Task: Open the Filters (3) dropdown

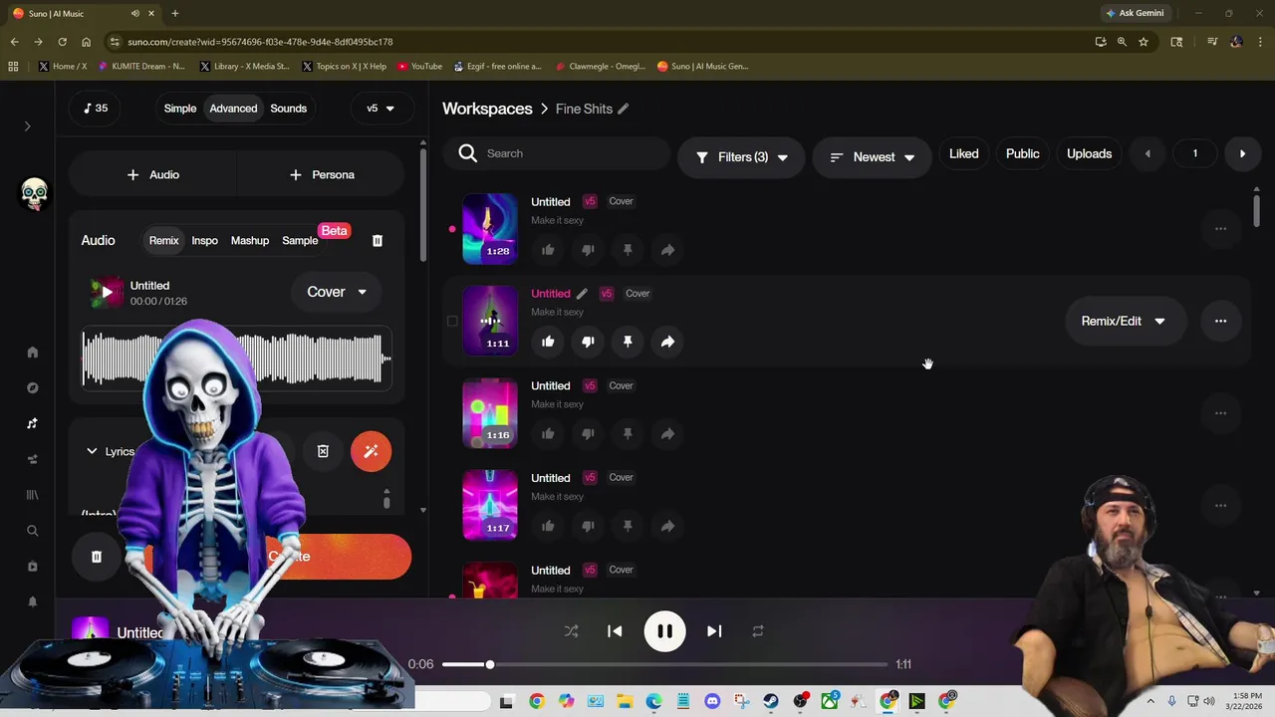Action: coord(741,157)
